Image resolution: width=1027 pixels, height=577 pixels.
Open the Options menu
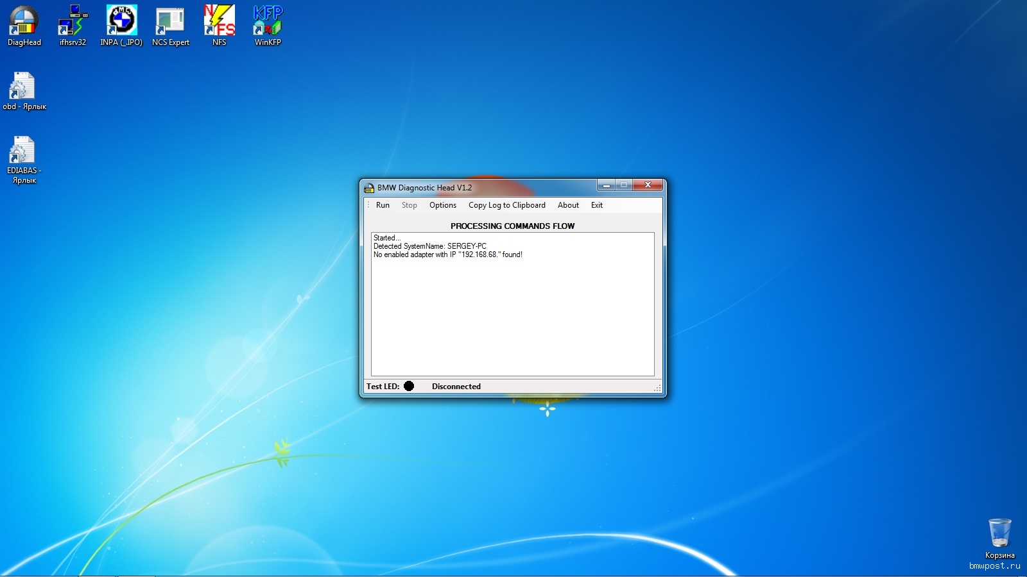[x=443, y=205]
